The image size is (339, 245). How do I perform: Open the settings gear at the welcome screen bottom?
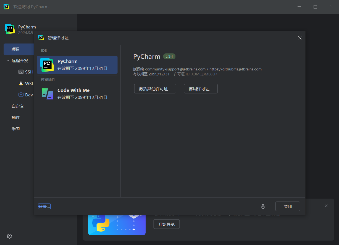pyautogui.click(x=9, y=236)
